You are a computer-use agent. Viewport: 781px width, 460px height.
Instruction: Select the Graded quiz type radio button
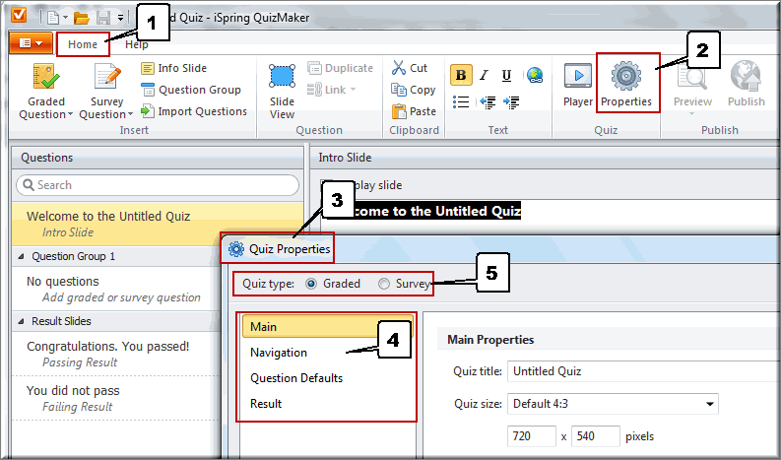(x=311, y=284)
